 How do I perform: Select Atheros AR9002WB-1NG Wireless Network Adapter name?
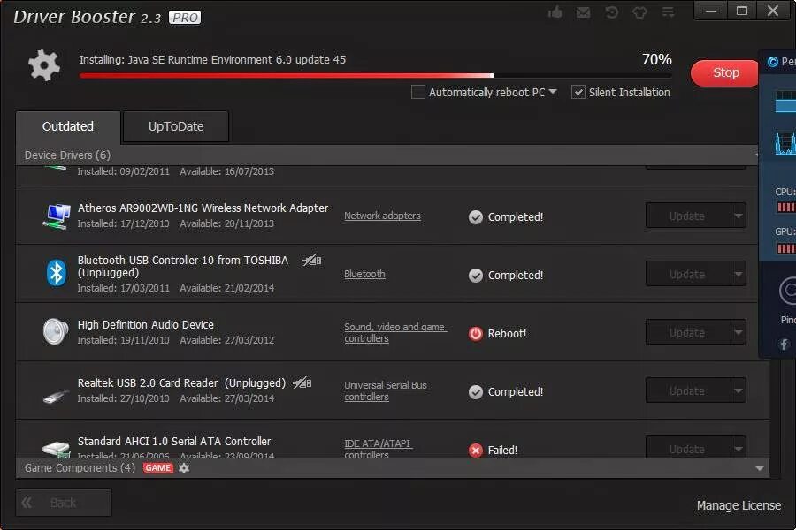pyautogui.click(x=203, y=208)
